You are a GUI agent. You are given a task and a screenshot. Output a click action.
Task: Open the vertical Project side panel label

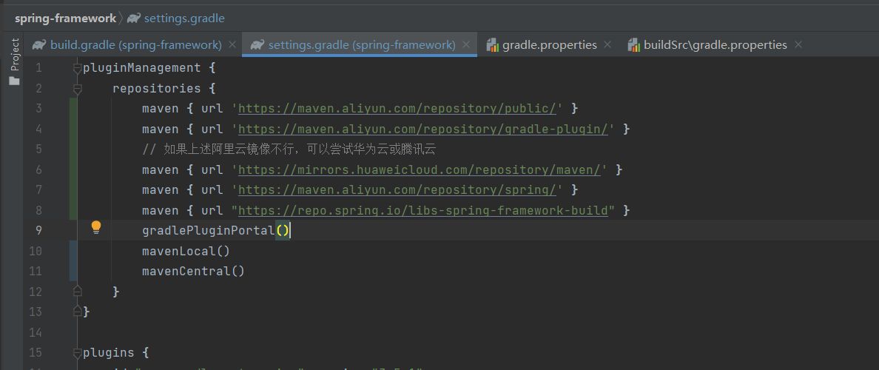pyautogui.click(x=15, y=54)
